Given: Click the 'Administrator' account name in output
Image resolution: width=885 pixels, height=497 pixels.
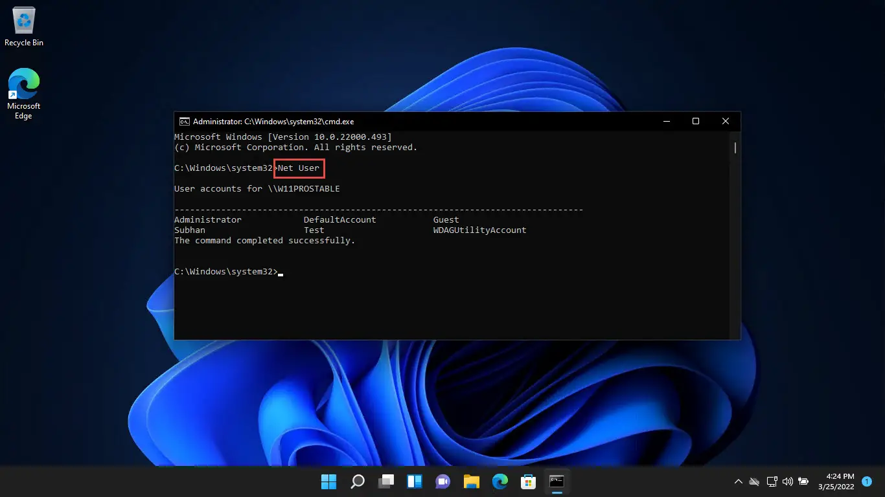Looking at the screenshot, I should click(x=208, y=220).
